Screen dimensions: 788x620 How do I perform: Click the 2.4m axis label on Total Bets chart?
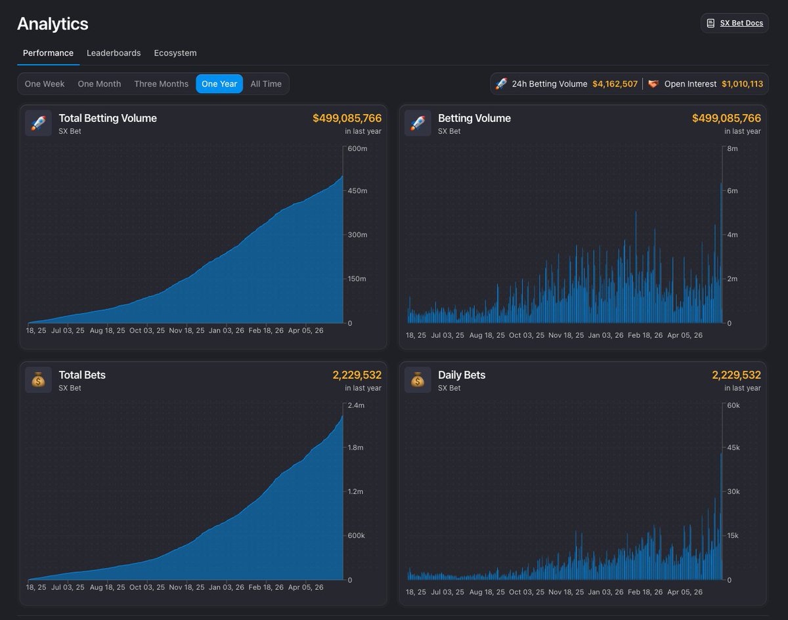356,405
